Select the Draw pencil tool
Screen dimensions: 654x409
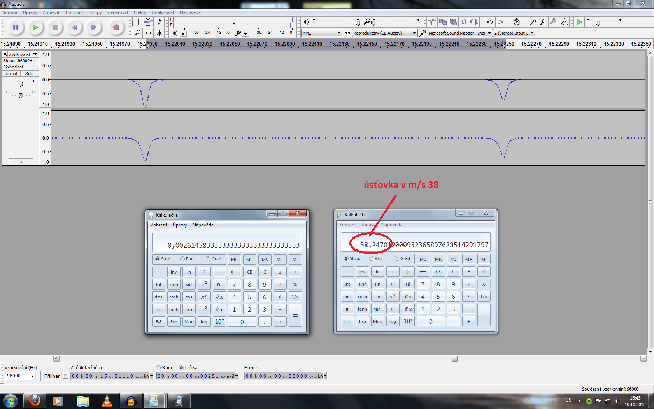point(159,22)
